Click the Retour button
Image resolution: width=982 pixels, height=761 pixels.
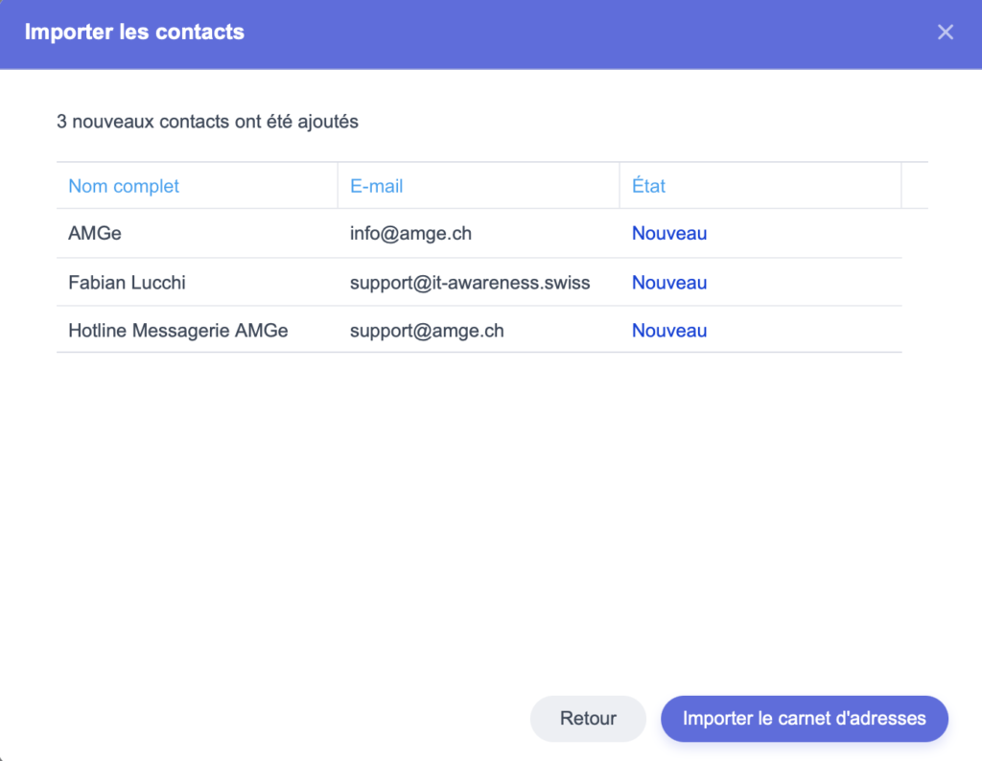(x=588, y=719)
